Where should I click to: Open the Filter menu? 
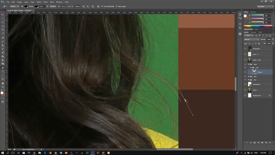[46, 2]
